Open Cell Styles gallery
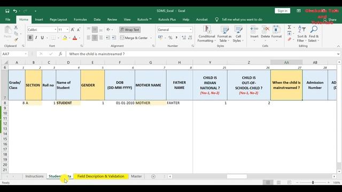The image size is (342, 192). tap(238, 34)
